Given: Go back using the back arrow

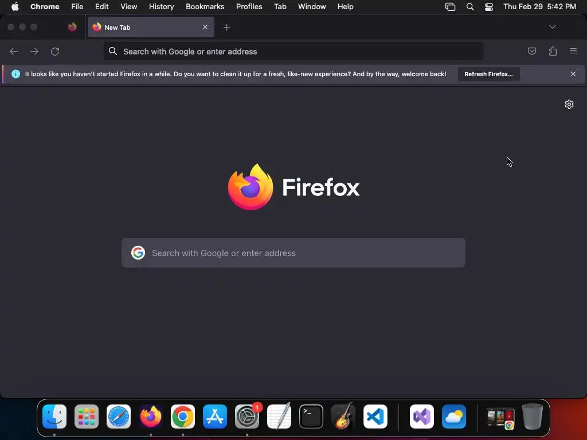Looking at the screenshot, I should click(x=14, y=51).
